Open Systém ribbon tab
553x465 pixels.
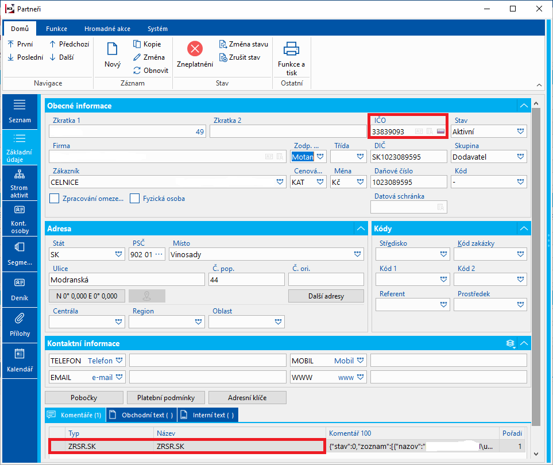(x=158, y=29)
